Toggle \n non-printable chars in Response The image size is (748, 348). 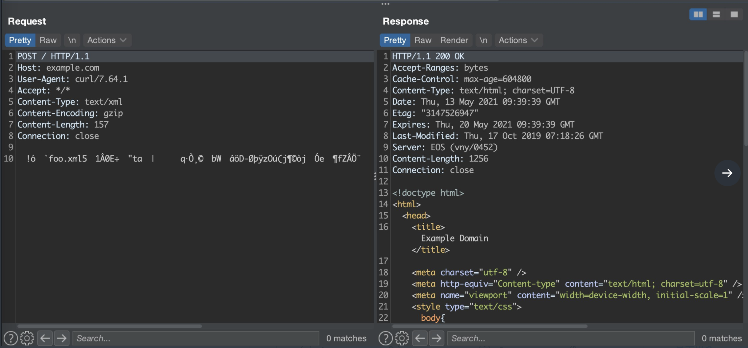(483, 40)
